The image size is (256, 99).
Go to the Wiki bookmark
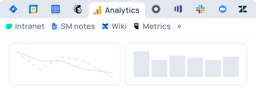click(x=114, y=26)
